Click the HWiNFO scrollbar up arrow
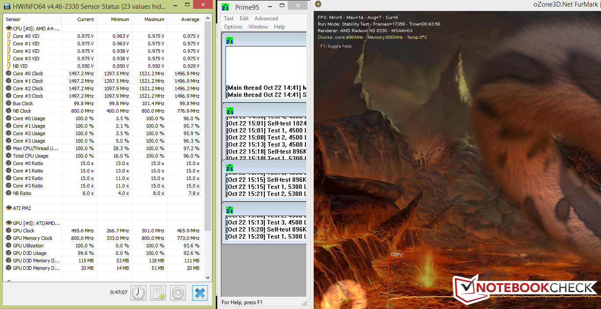601x309 pixels. 208,19
